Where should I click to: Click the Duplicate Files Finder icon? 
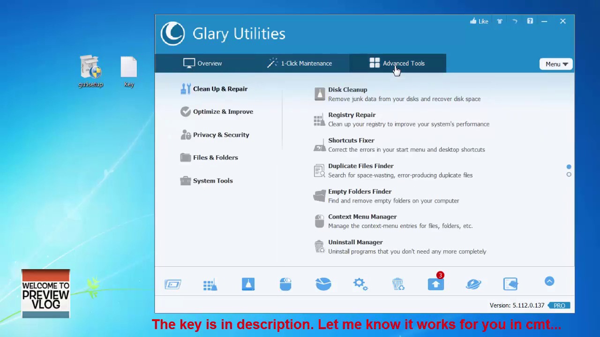tap(319, 171)
